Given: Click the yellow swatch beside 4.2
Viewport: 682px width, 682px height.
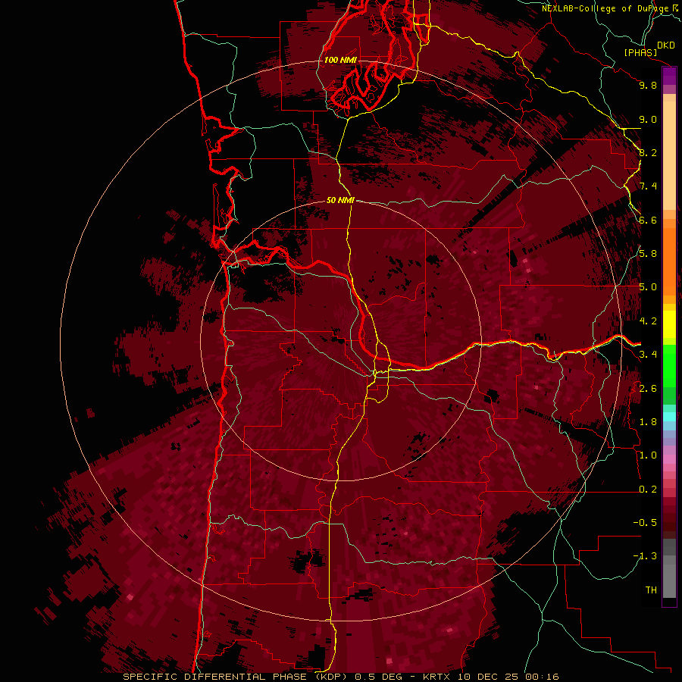Looking at the screenshot, I should 669,324.
